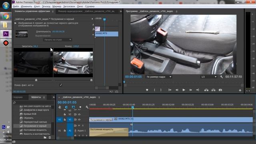Image resolution: width=256 pixels, height=144 pixels.
Task: Toggle timeline Snap magnet icon
Action: pos(66,107)
